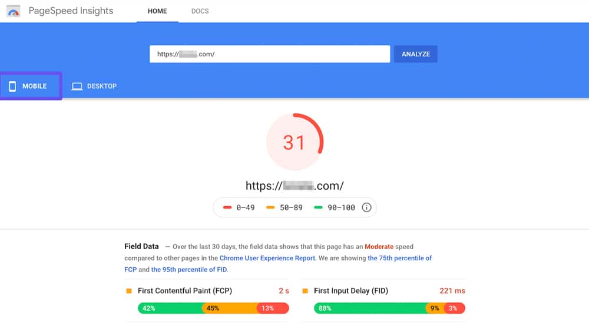589x329 pixels.
Task: Open the Docs navigation tab
Action: coord(200,11)
